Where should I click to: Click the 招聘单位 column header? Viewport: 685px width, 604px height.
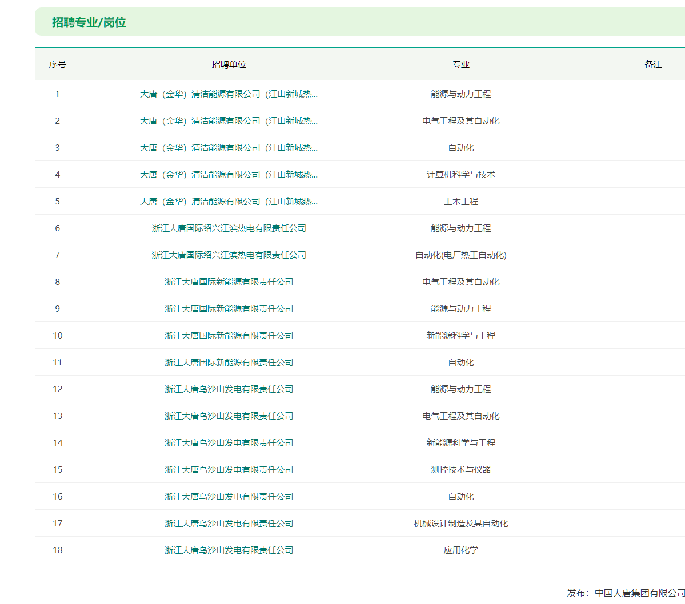229,65
